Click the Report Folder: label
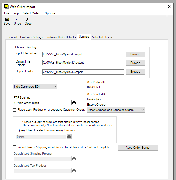This screenshot has width=176, height=180. click(x=25, y=71)
